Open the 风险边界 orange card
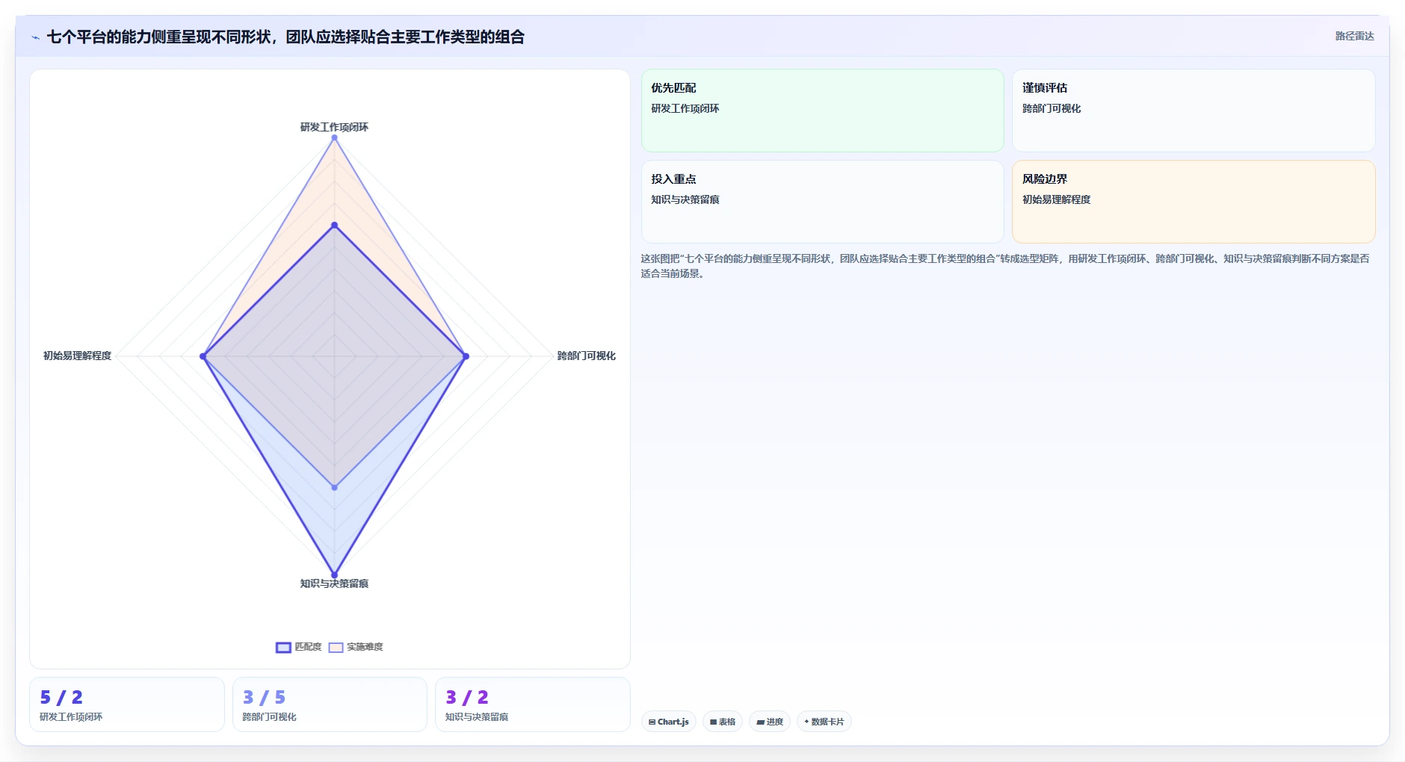1405x762 pixels. click(1194, 202)
